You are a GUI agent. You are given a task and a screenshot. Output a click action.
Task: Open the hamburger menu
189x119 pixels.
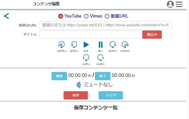179,4
